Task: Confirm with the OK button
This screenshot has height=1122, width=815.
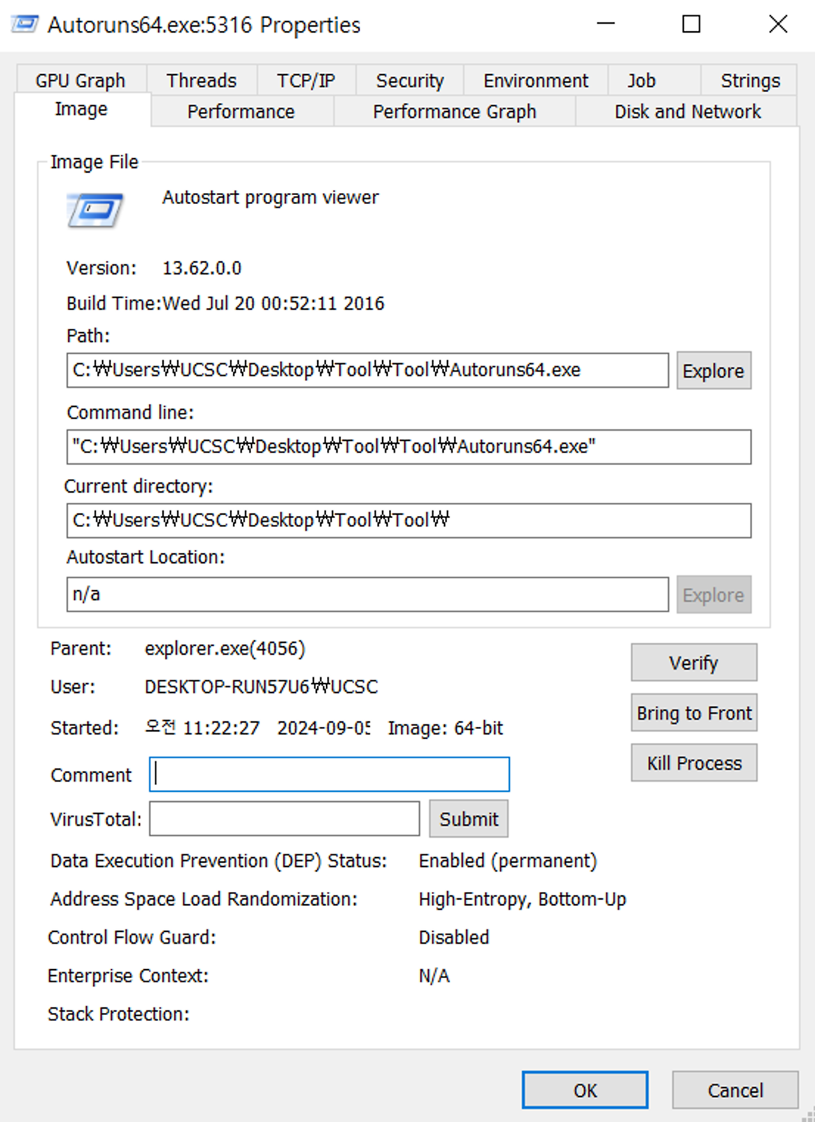Action: tap(585, 1090)
